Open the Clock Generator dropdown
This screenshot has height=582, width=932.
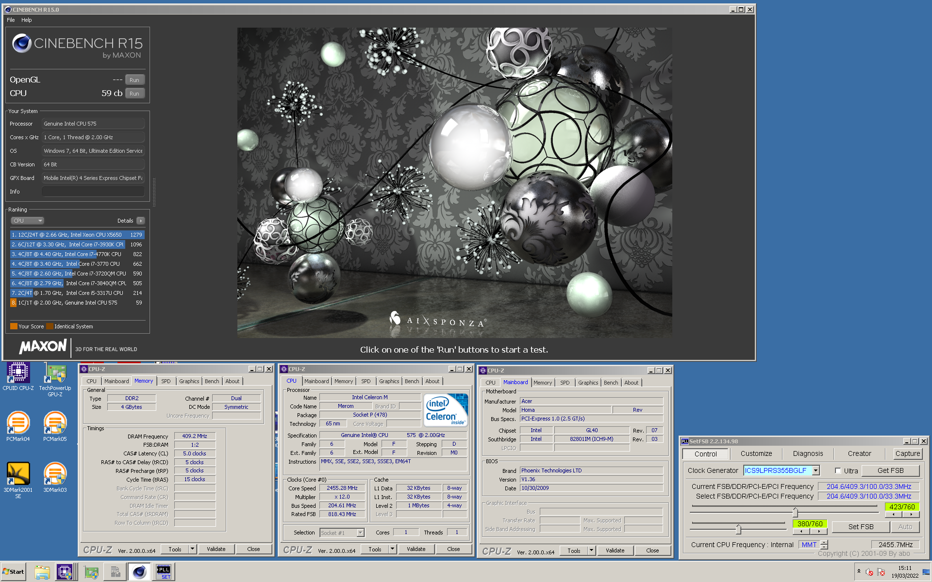(x=816, y=470)
